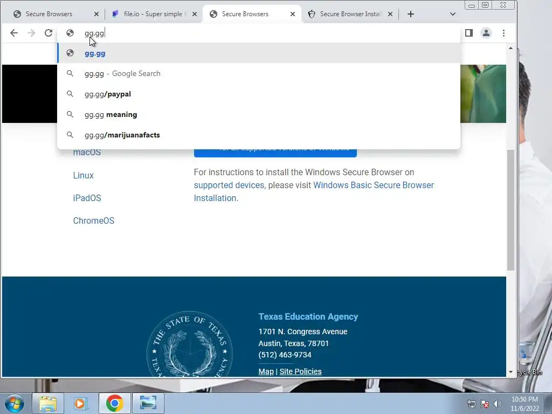
Task: Open the Site Policies footer link
Action: (300, 371)
